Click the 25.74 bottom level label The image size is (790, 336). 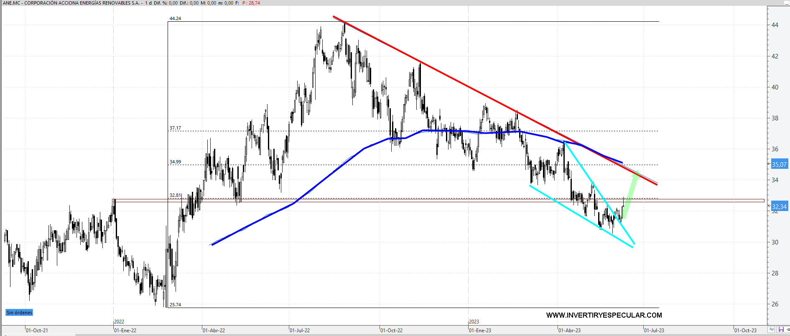(x=175, y=305)
